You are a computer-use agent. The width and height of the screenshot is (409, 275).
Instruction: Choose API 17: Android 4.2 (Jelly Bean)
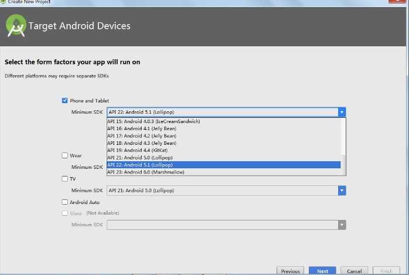[x=224, y=136]
